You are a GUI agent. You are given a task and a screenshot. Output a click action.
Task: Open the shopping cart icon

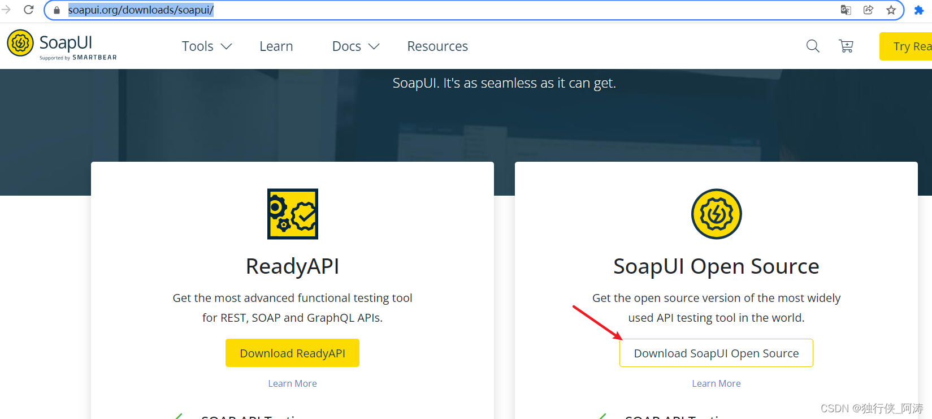[x=846, y=46]
